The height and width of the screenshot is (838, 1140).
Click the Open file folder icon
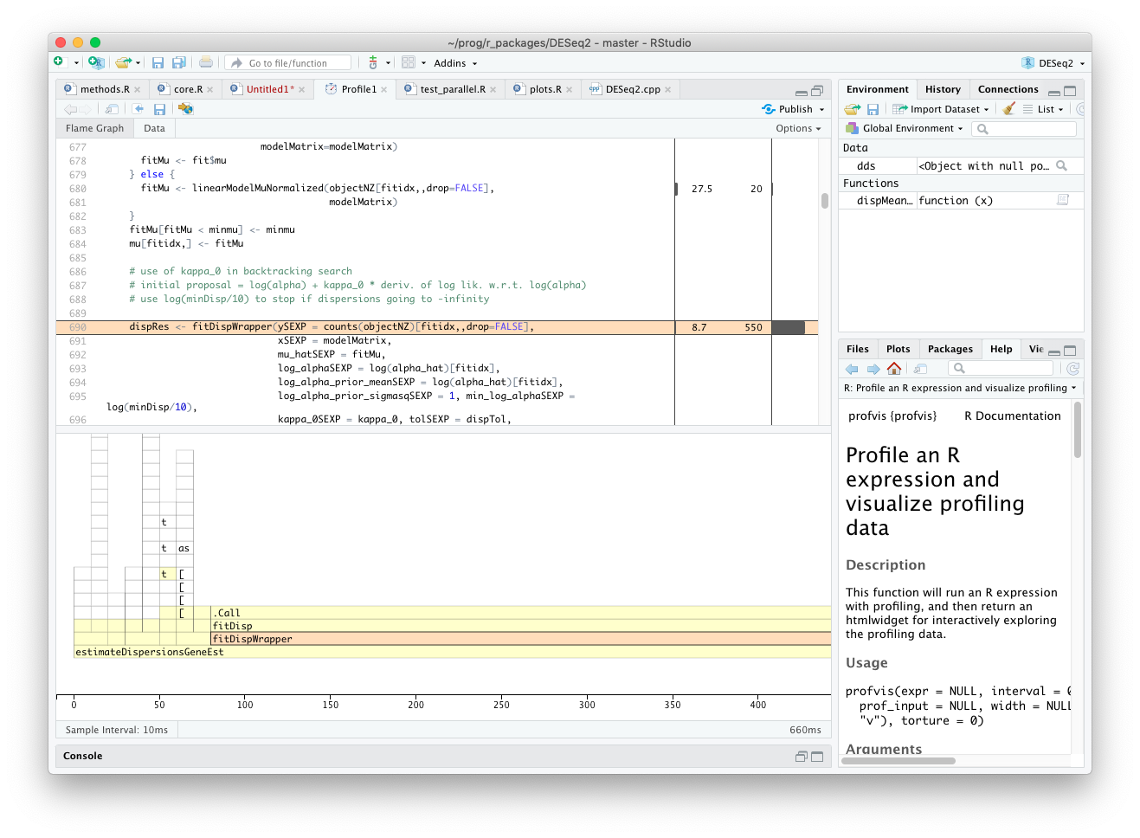(124, 62)
